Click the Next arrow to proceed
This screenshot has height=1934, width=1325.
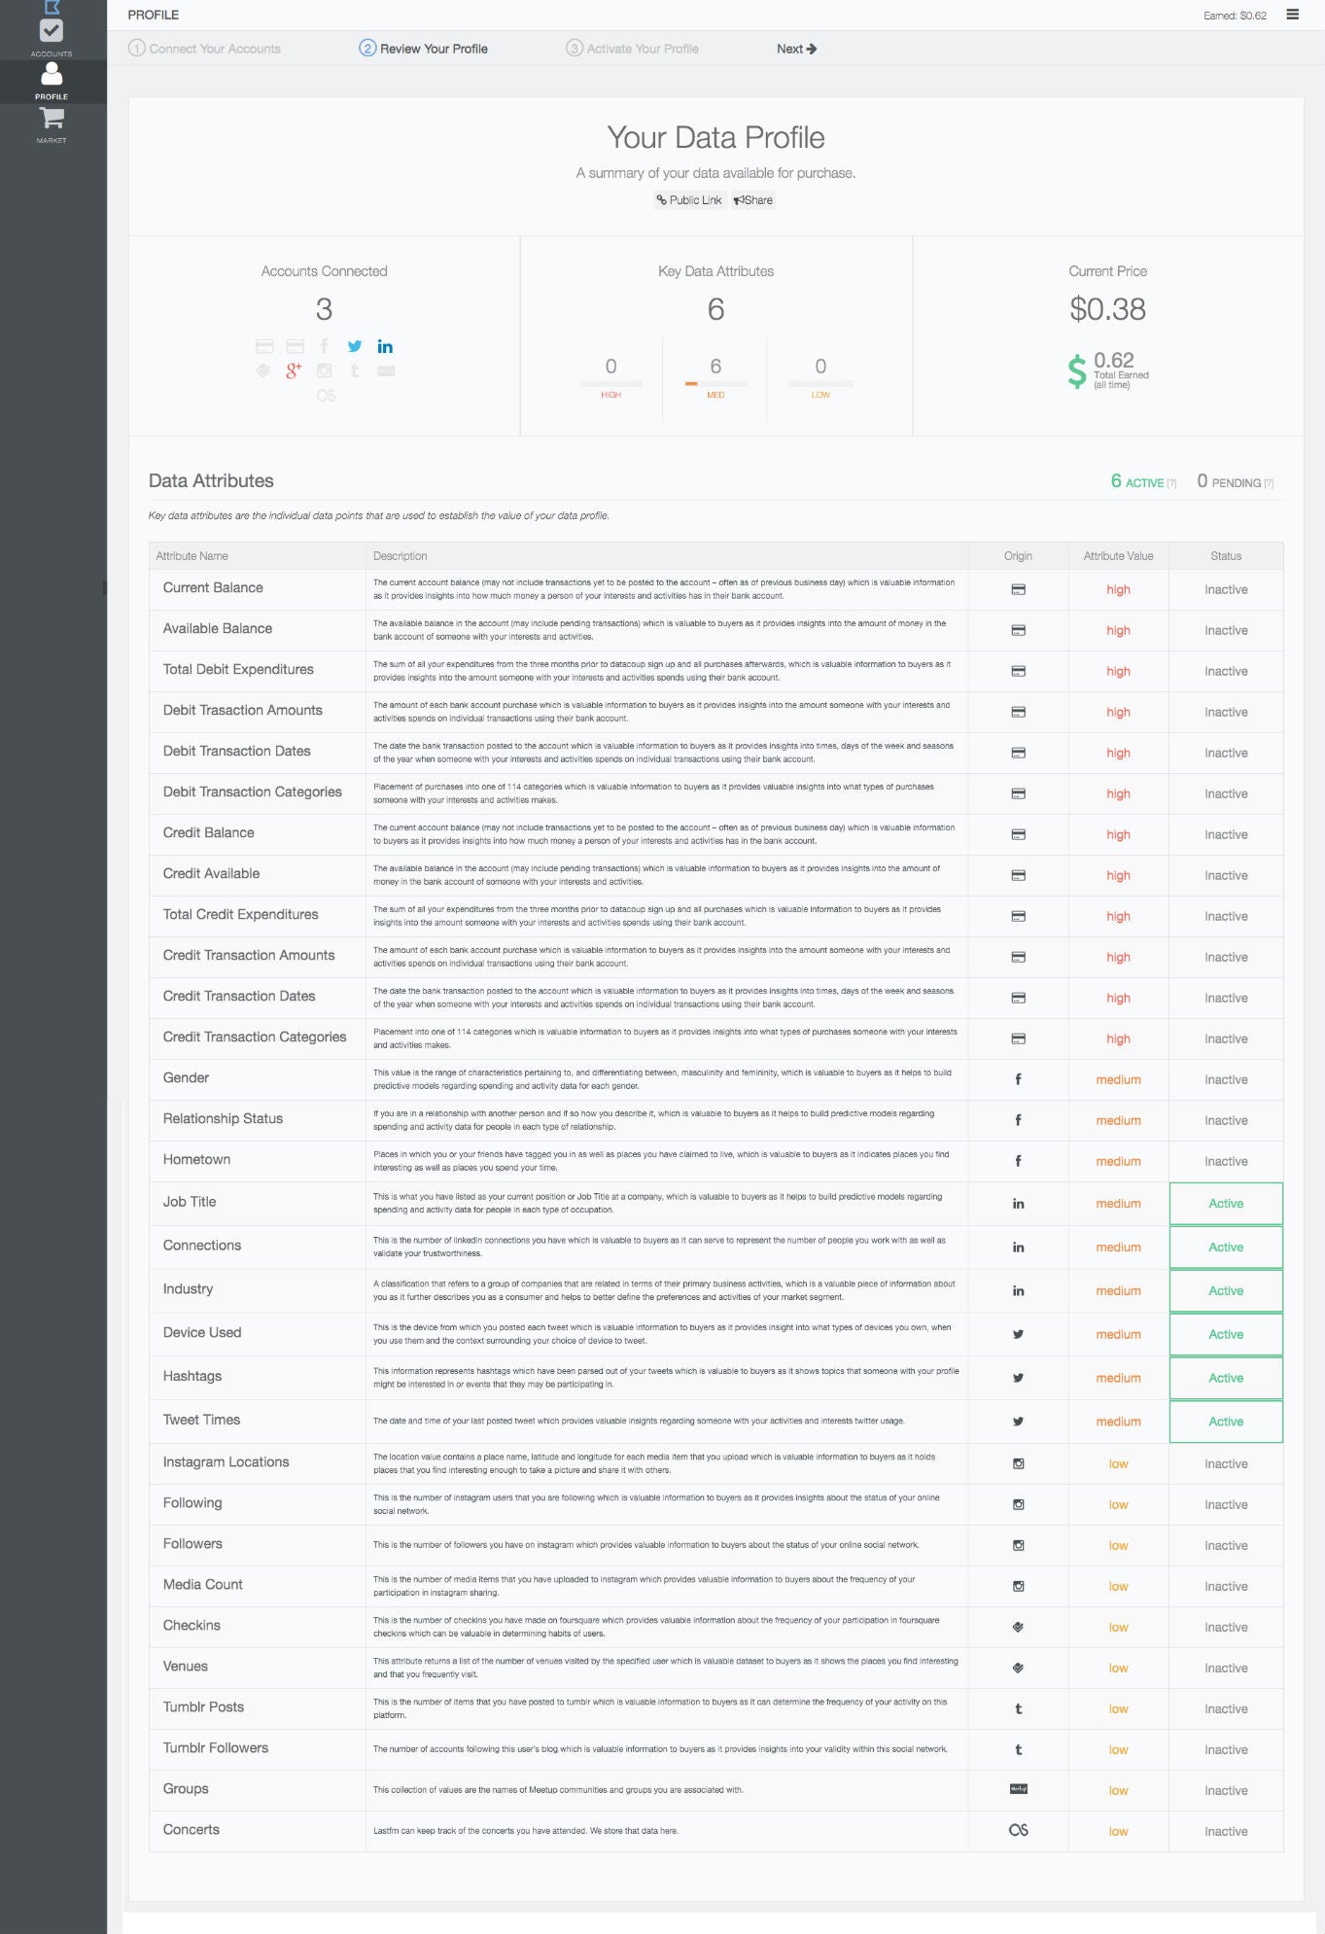click(796, 49)
